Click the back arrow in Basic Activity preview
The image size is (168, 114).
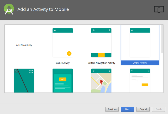(x=55, y=30)
